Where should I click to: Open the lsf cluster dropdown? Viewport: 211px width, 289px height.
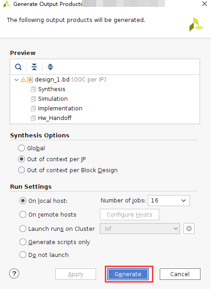tap(140, 229)
